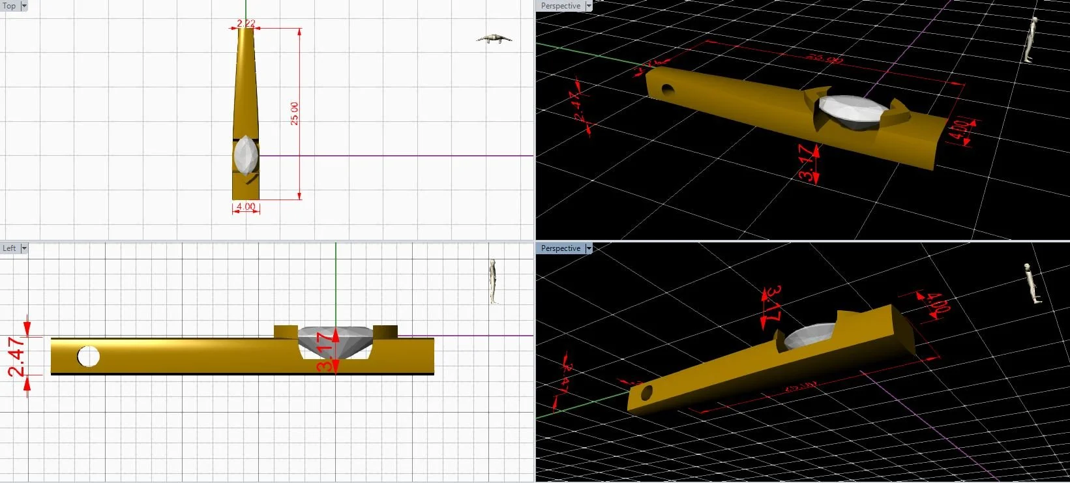The height and width of the screenshot is (483, 1070).
Task: Open the upper Perspective viewport dropdown arrow
Action: point(589,6)
